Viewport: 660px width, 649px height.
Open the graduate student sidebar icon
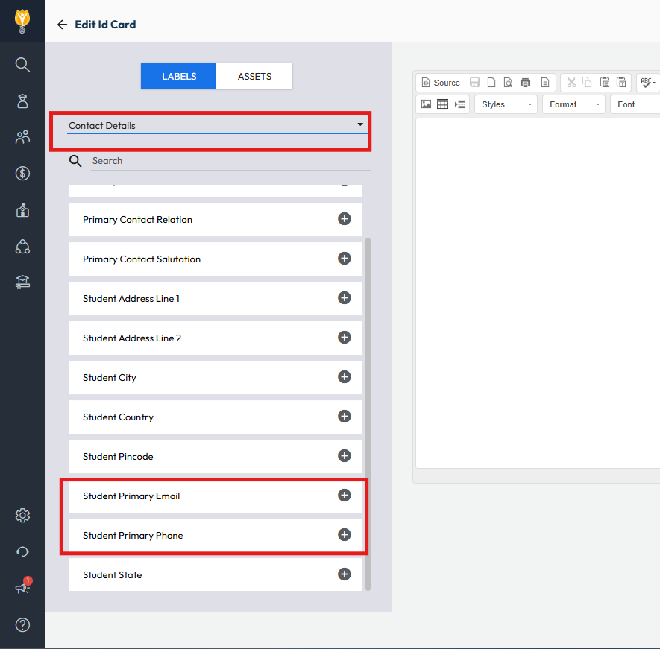point(22,101)
